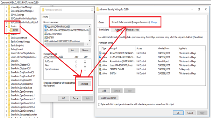This screenshot has height=119, width=221.
Task: Expand SharePoint.OpenDocuments.3 key
Action: 6,103
